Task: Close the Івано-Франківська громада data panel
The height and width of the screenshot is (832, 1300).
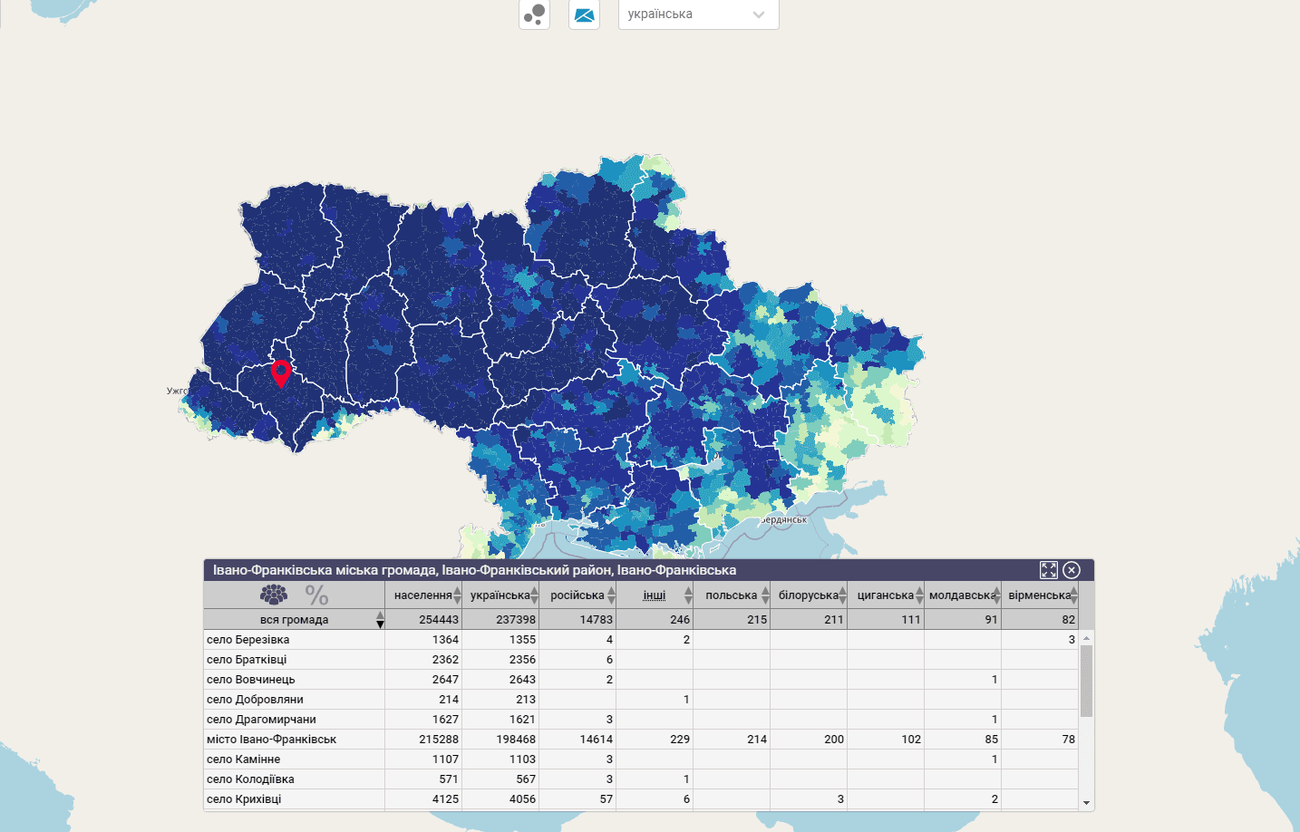Action: click(x=1072, y=570)
